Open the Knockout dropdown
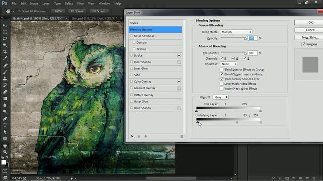The height and width of the screenshot is (181, 323). pos(228,64)
